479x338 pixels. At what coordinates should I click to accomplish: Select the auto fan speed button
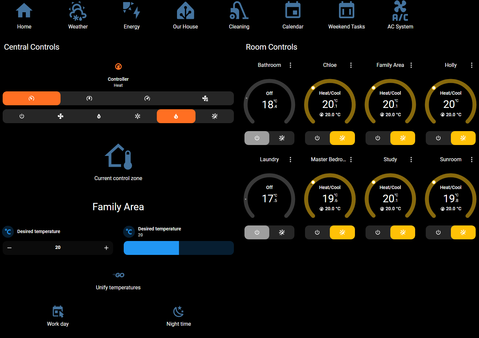point(205,98)
